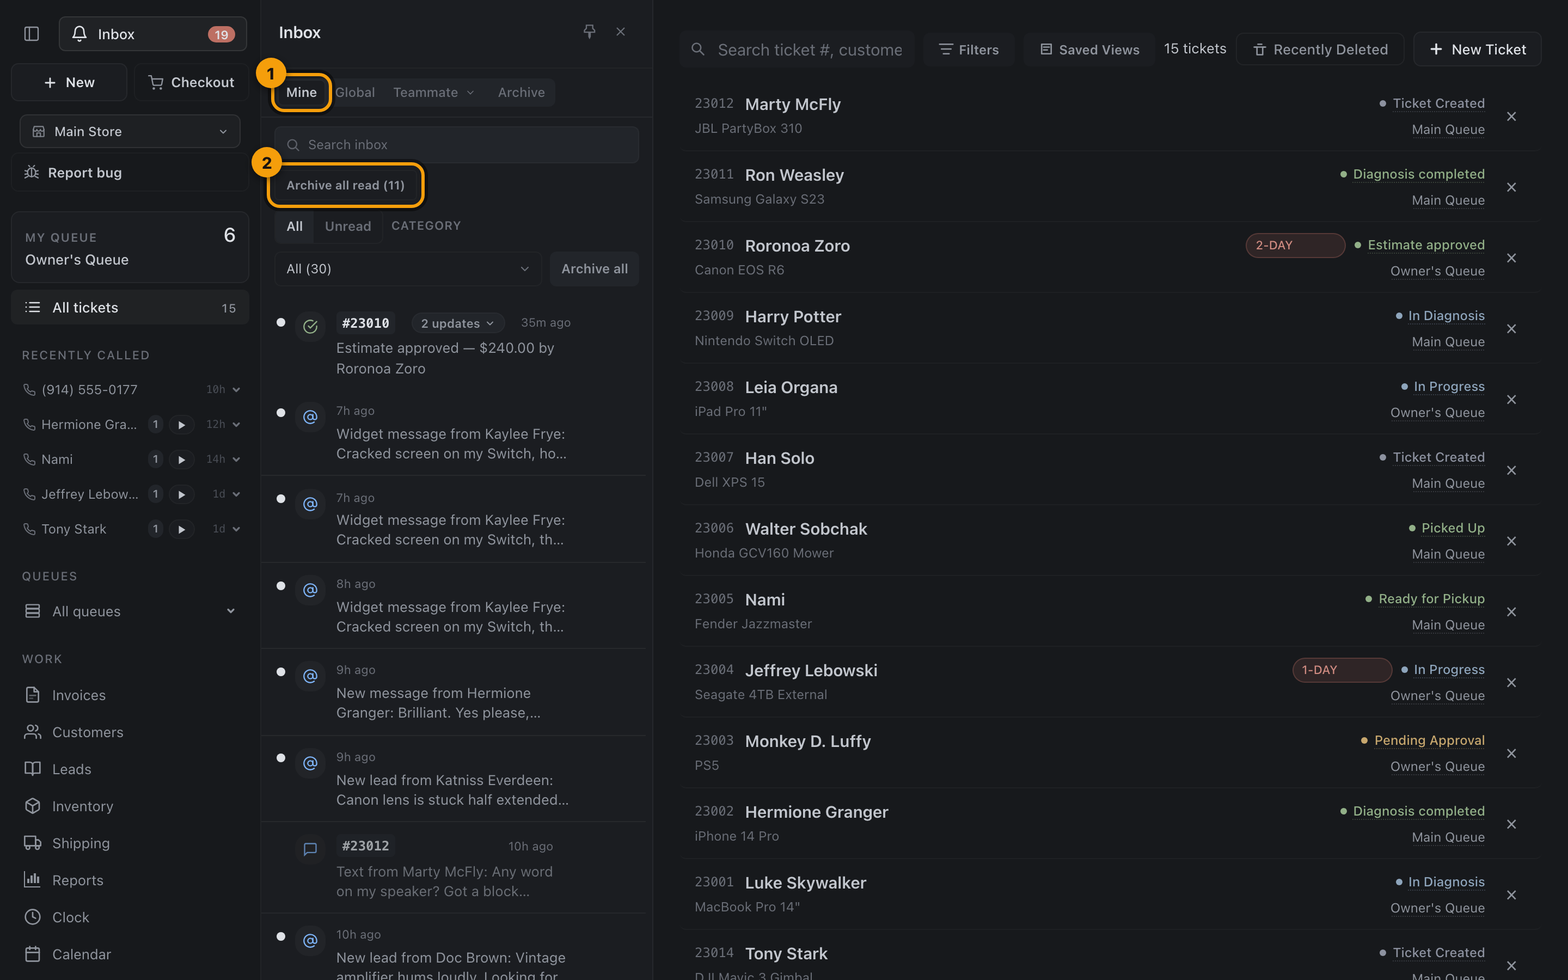Expand the Main Store selector
This screenshot has height=980, width=1568.
click(x=130, y=132)
